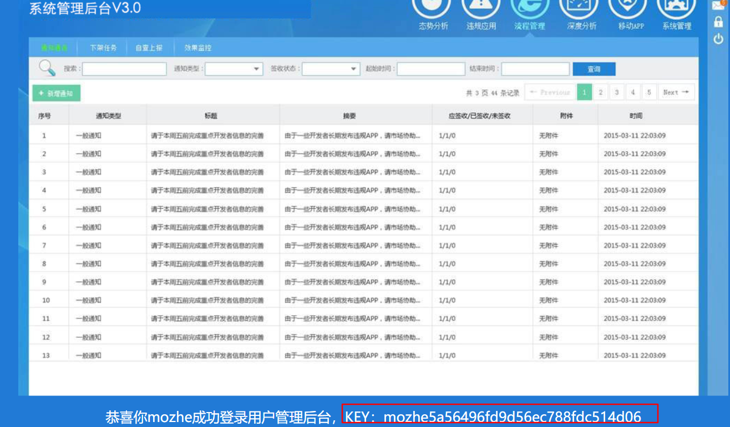Go to page 4 in pagination
The image size is (730, 427).
(x=632, y=92)
